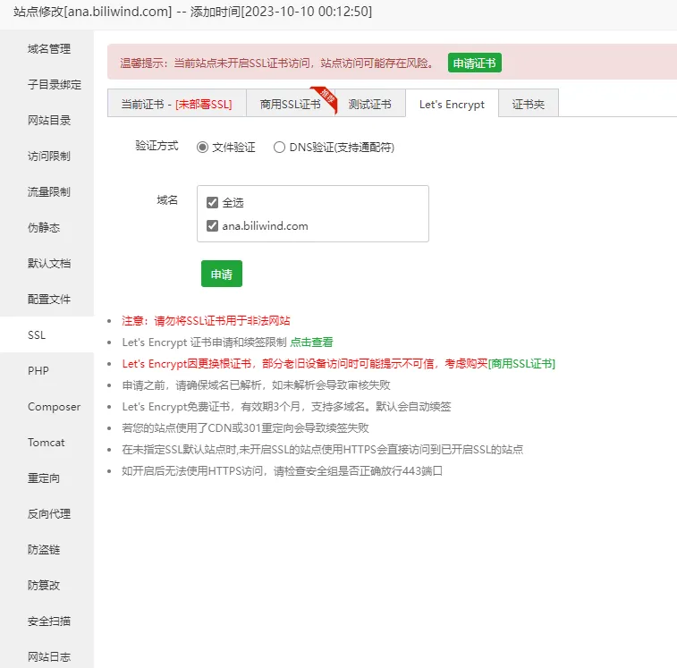
Task: Select the Let's Encrypt tab
Action: tap(452, 104)
